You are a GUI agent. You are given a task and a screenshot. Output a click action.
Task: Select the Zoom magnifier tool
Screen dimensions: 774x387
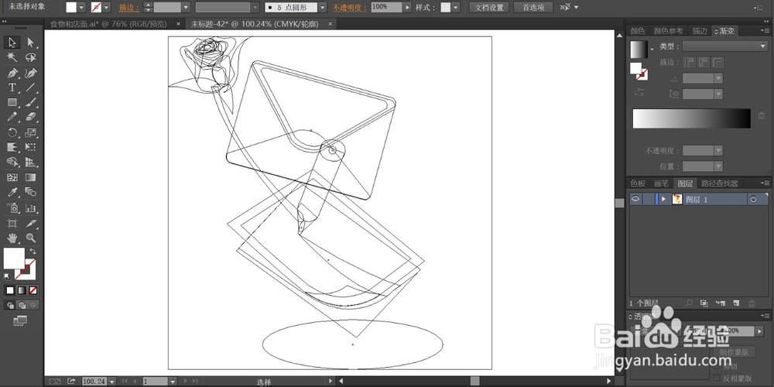[31, 238]
